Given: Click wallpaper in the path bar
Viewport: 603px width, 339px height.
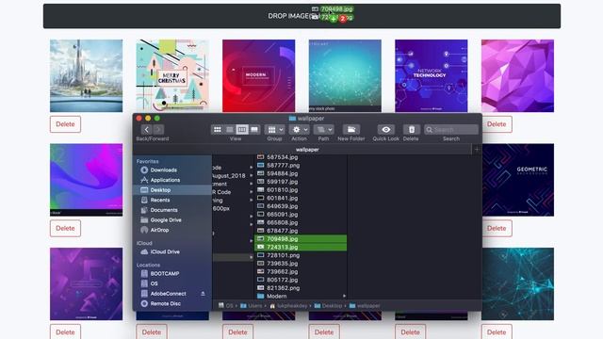Looking at the screenshot, I should tap(365, 306).
